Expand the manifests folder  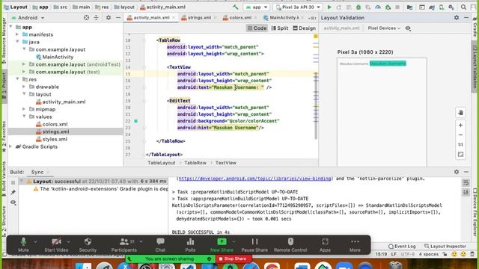point(17,34)
